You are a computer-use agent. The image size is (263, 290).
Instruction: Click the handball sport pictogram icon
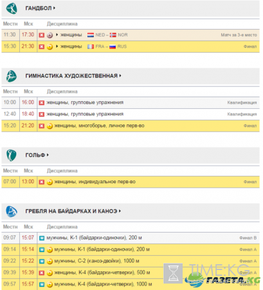pos(12,8)
